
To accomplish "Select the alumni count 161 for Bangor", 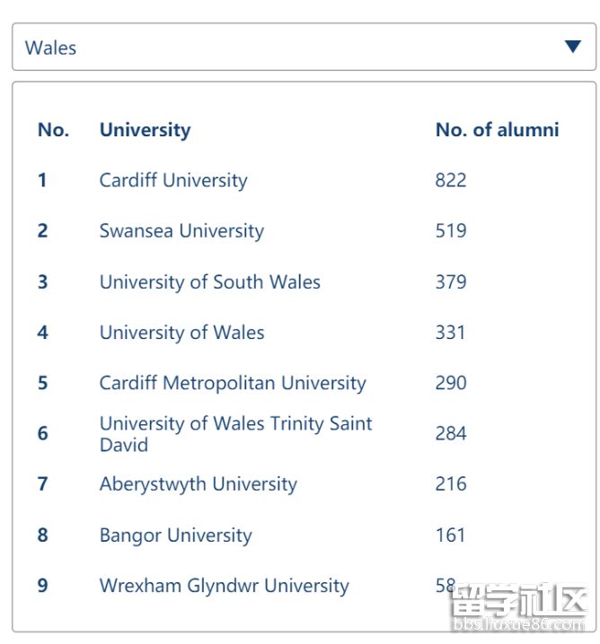I will (x=451, y=535).
